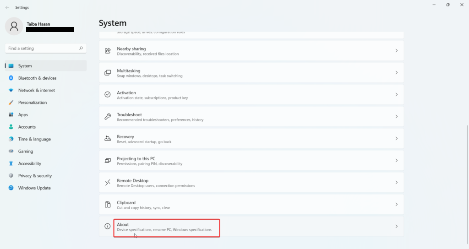Expand Remote Desktop via its chevron

tap(396, 182)
